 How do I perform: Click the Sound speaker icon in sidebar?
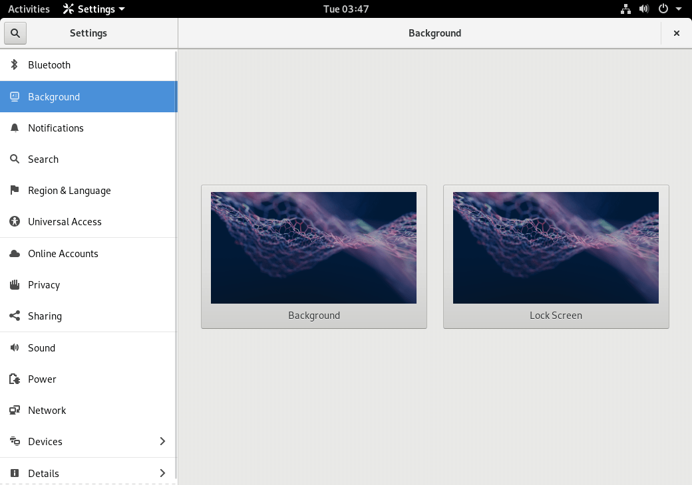click(x=15, y=347)
